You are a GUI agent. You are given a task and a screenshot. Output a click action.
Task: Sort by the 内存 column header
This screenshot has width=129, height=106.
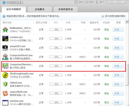(68, 23)
